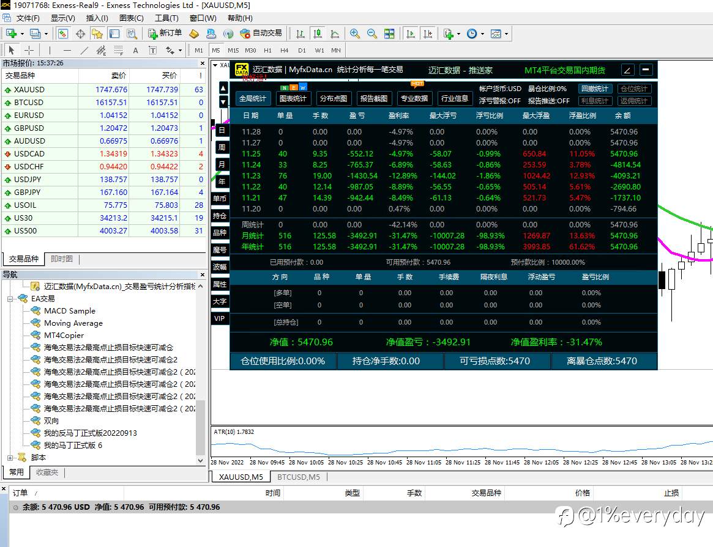Click the 回撤统计 button

click(x=595, y=89)
